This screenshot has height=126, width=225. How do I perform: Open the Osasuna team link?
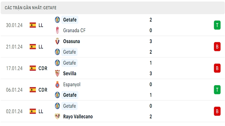click(71, 41)
